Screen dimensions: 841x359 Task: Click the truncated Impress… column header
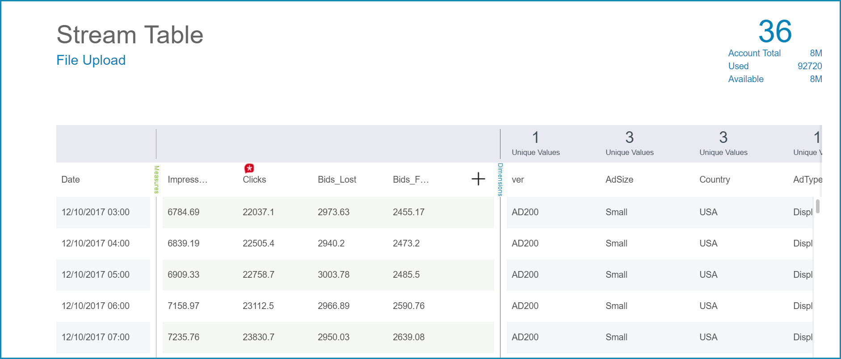[187, 179]
